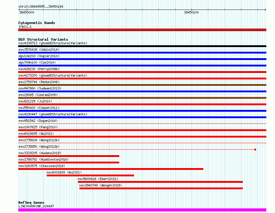Open nsv428230 (Perry2008b) variant label
Viewport: 275px width, 213px height.
tap(39, 69)
